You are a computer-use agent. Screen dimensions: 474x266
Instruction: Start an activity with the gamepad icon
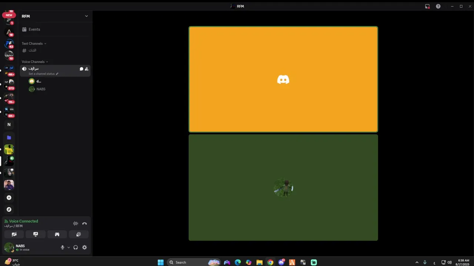57,234
